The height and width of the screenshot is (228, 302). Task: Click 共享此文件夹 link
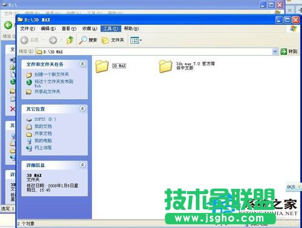point(47,91)
